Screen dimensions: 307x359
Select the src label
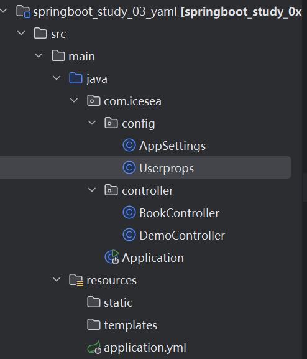[58, 34]
